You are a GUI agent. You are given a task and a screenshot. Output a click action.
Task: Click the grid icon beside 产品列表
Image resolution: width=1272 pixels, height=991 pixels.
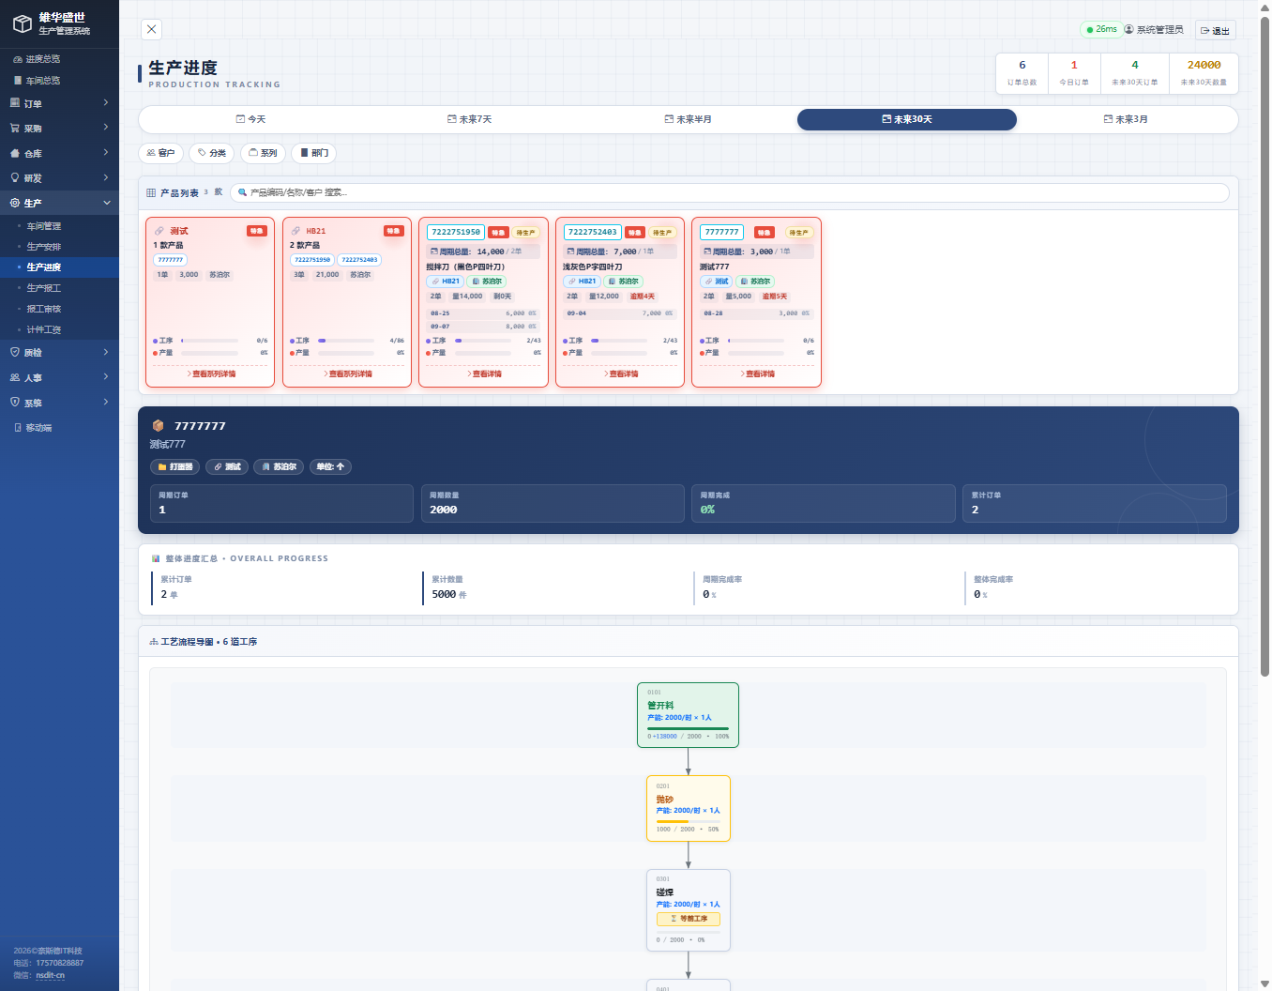[x=151, y=193]
